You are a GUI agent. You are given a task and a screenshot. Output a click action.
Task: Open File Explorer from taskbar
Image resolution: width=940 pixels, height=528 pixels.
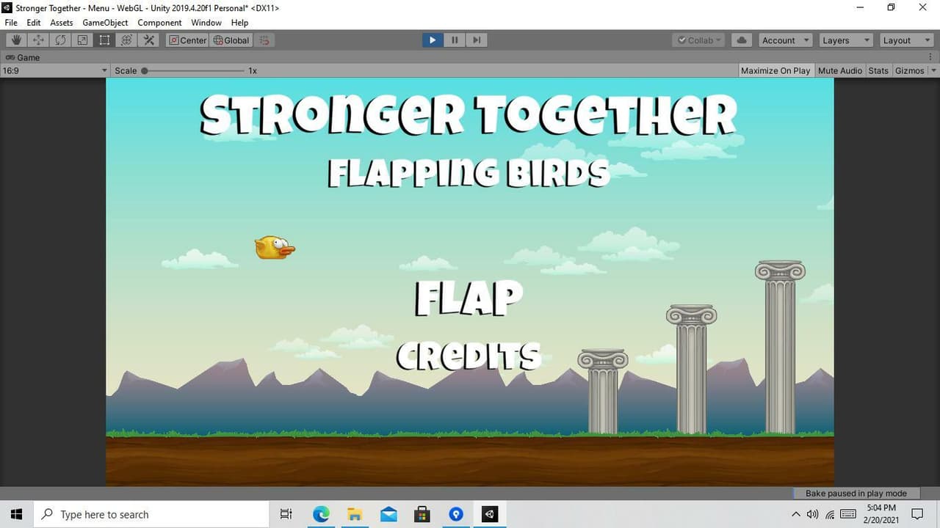(x=355, y=514)
